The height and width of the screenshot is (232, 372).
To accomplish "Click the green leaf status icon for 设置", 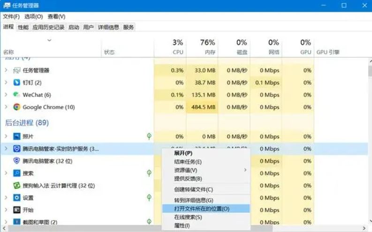I will pyautogui.click(x=149, y=197).
